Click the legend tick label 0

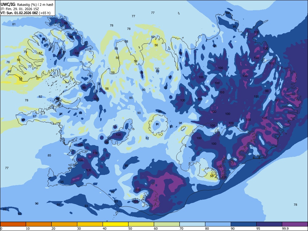pos(1,229)
